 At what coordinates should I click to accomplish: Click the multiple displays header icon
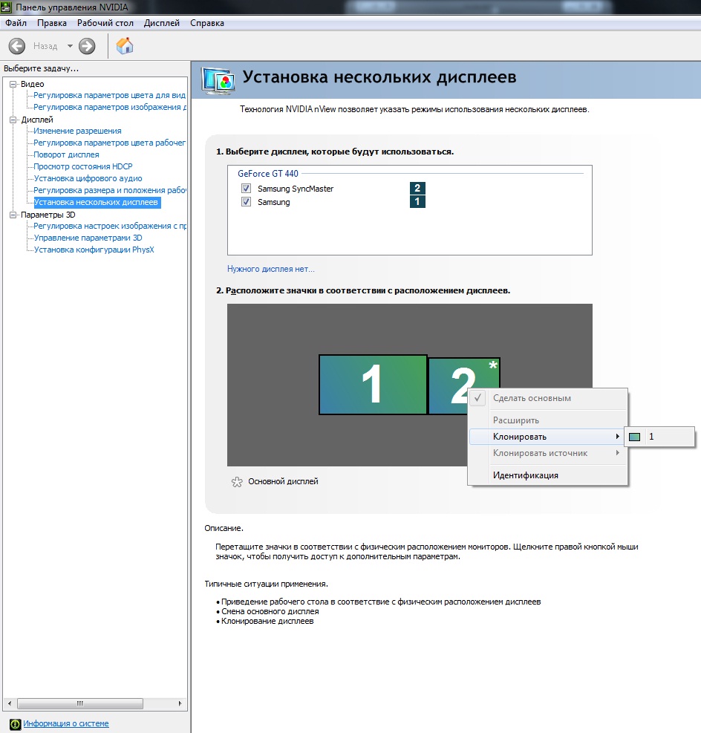(218, 81)
